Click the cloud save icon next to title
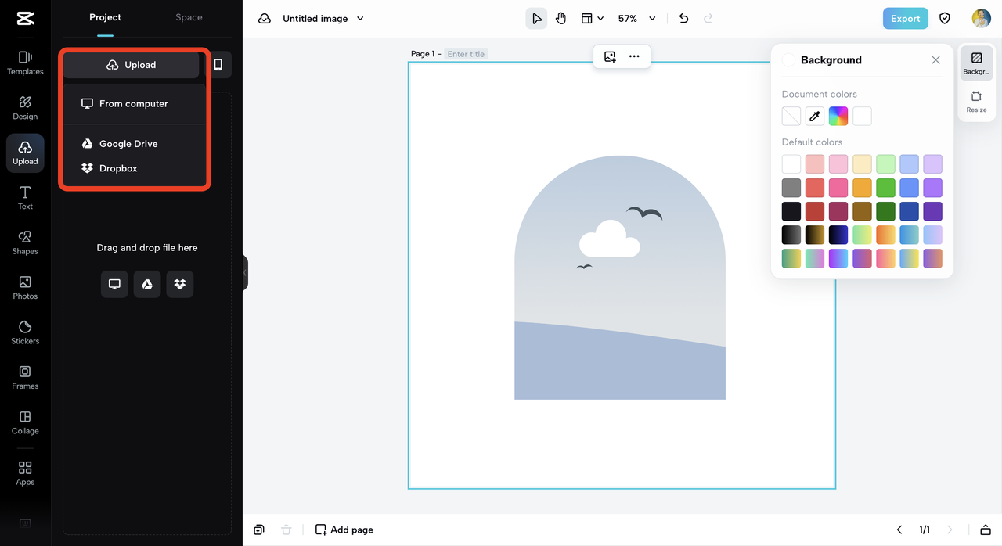This screenshot has height=546, width=1002. click(265, 18)
